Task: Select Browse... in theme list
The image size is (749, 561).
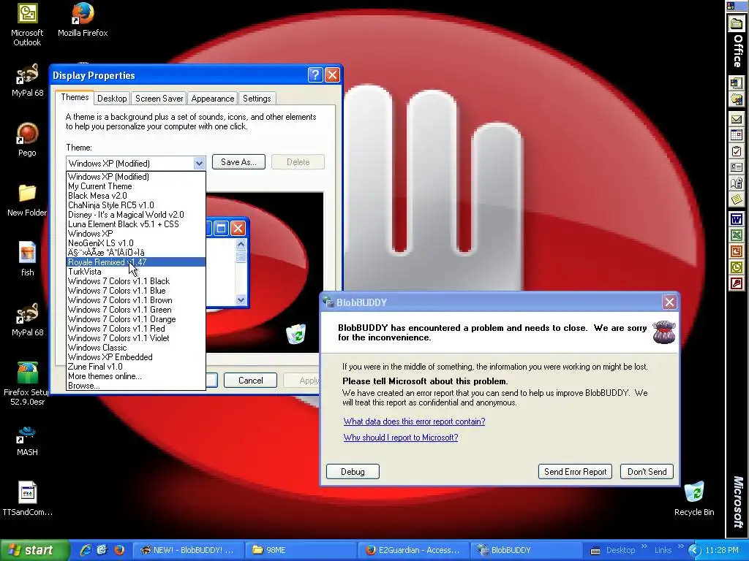Action: point(136,386)
